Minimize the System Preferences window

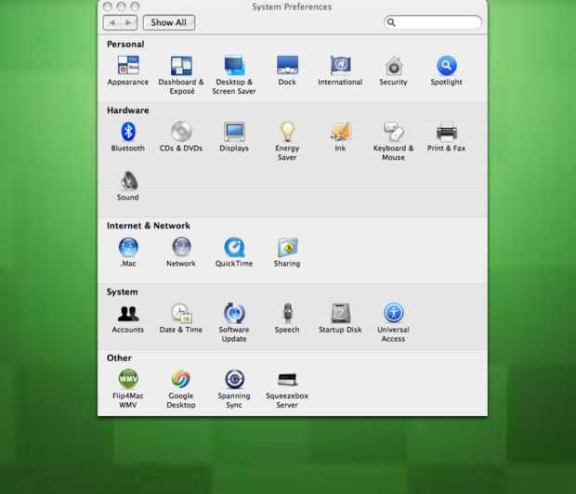coord(121,6)
